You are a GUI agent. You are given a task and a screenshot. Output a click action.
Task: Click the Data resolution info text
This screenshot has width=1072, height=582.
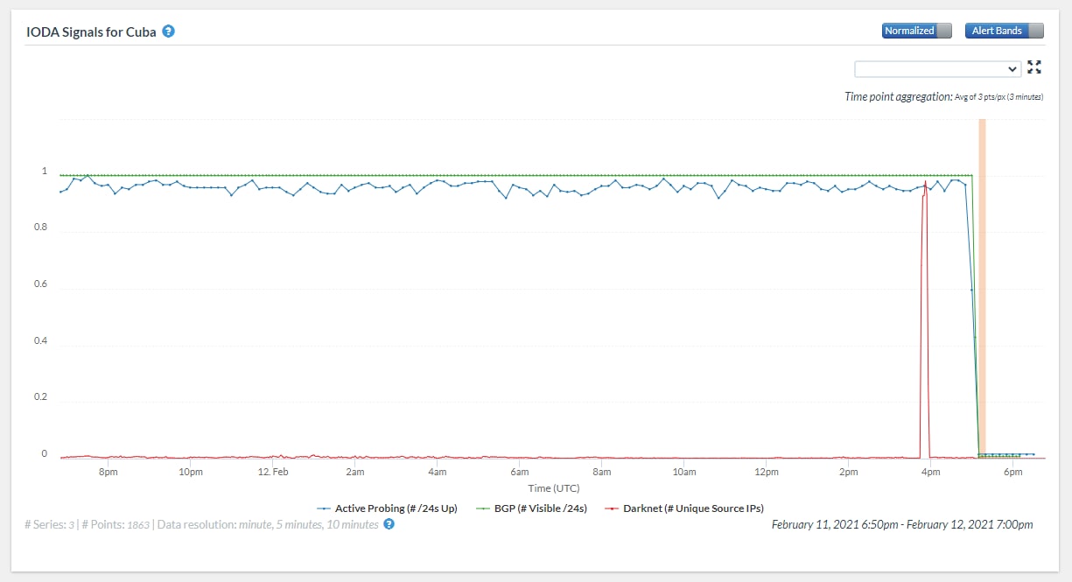pyautogui.click(x=268, y=524)
